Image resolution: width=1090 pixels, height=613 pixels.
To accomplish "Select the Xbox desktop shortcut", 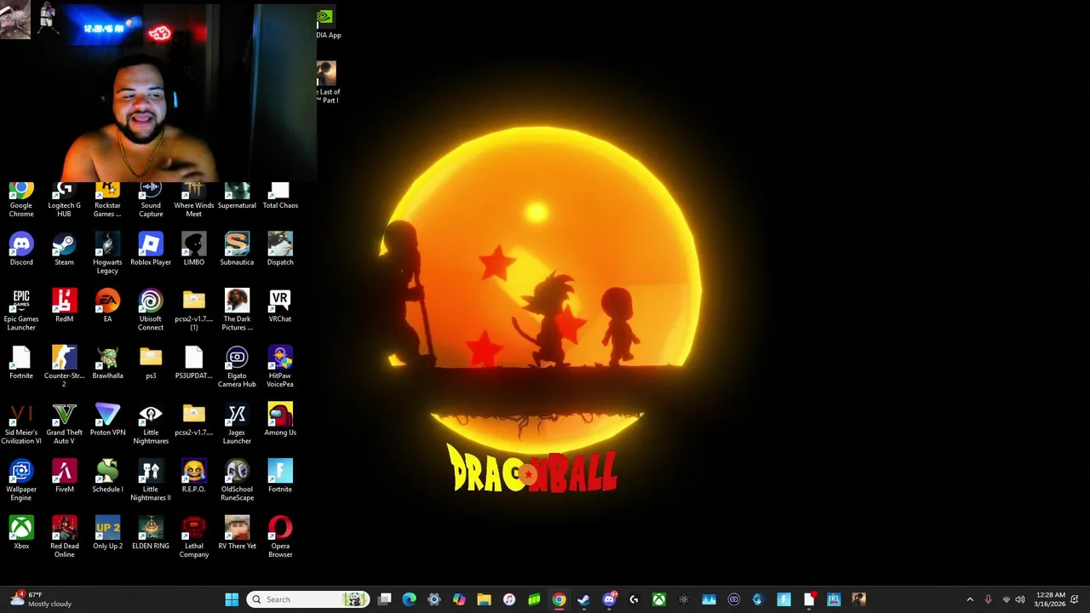I will point(21,533).
